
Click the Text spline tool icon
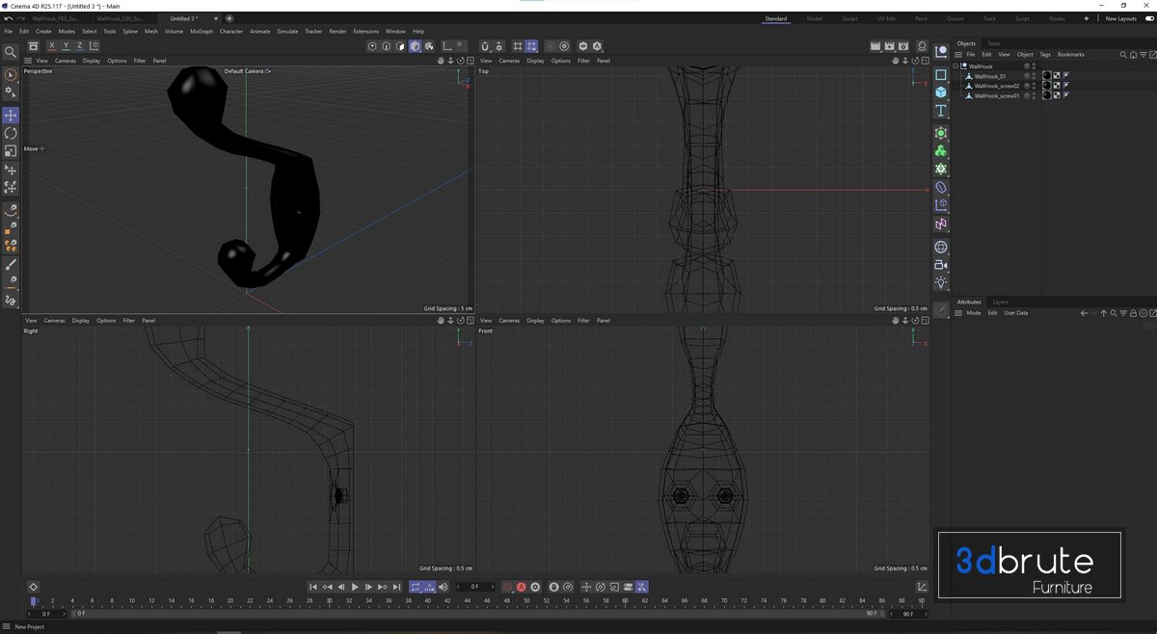coord(941,111)
